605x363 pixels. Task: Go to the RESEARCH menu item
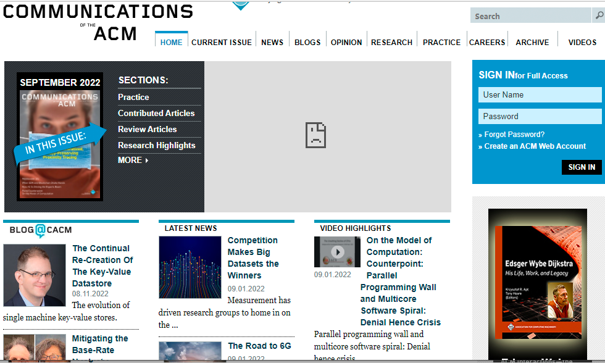391,43
